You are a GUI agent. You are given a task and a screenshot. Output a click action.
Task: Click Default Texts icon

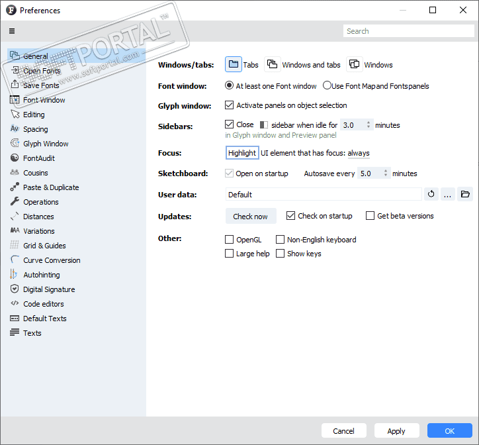click(x=15, y=319)
